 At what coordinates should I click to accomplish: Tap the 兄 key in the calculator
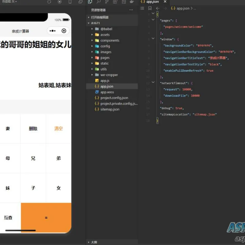pyautogui.click(x=33, y=158)
